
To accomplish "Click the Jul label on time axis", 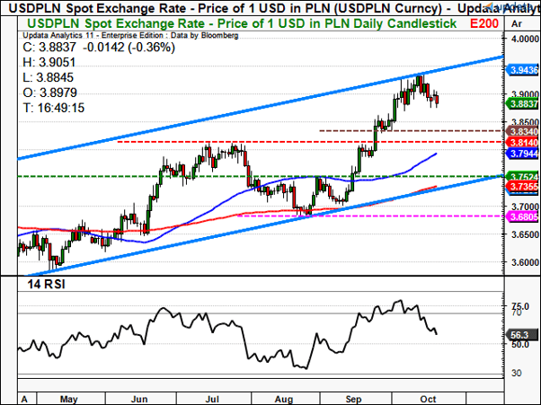I will [212, 399].
